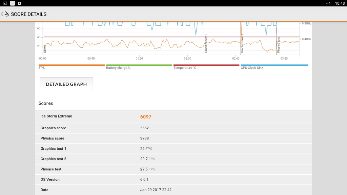Click the Physics test marker on the graph
The width and height of the screenshot is (347, 195).
279,45
